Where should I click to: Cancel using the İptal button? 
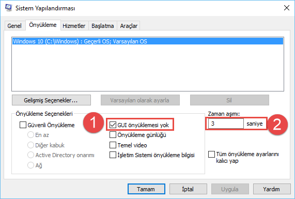pyautogui.click(x=188, y=189)
